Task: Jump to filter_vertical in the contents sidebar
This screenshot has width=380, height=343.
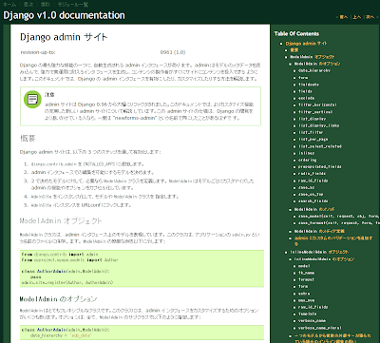Action: click(x=315, y=112)
